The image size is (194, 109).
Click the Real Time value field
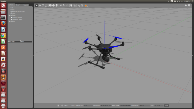coord(125,105)
